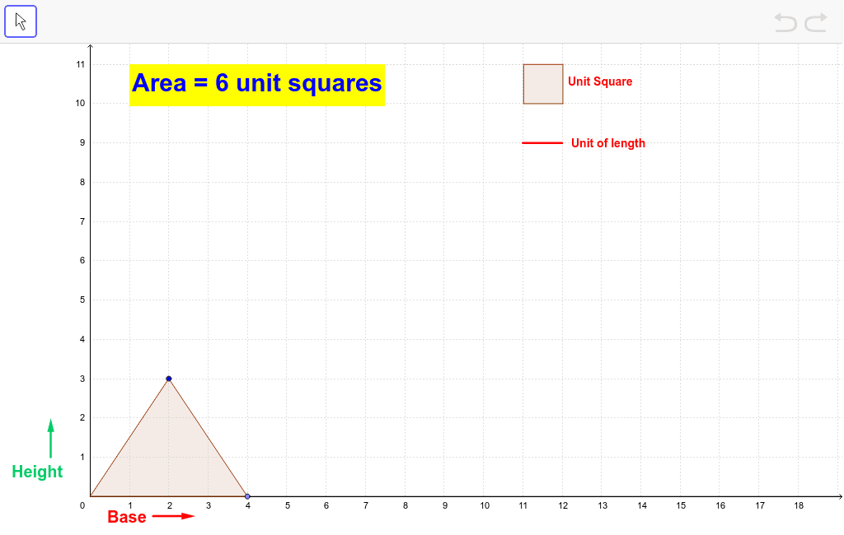Click the triangle's base endpoint at 4
844x535 pixels.
[x=247, y=496]
